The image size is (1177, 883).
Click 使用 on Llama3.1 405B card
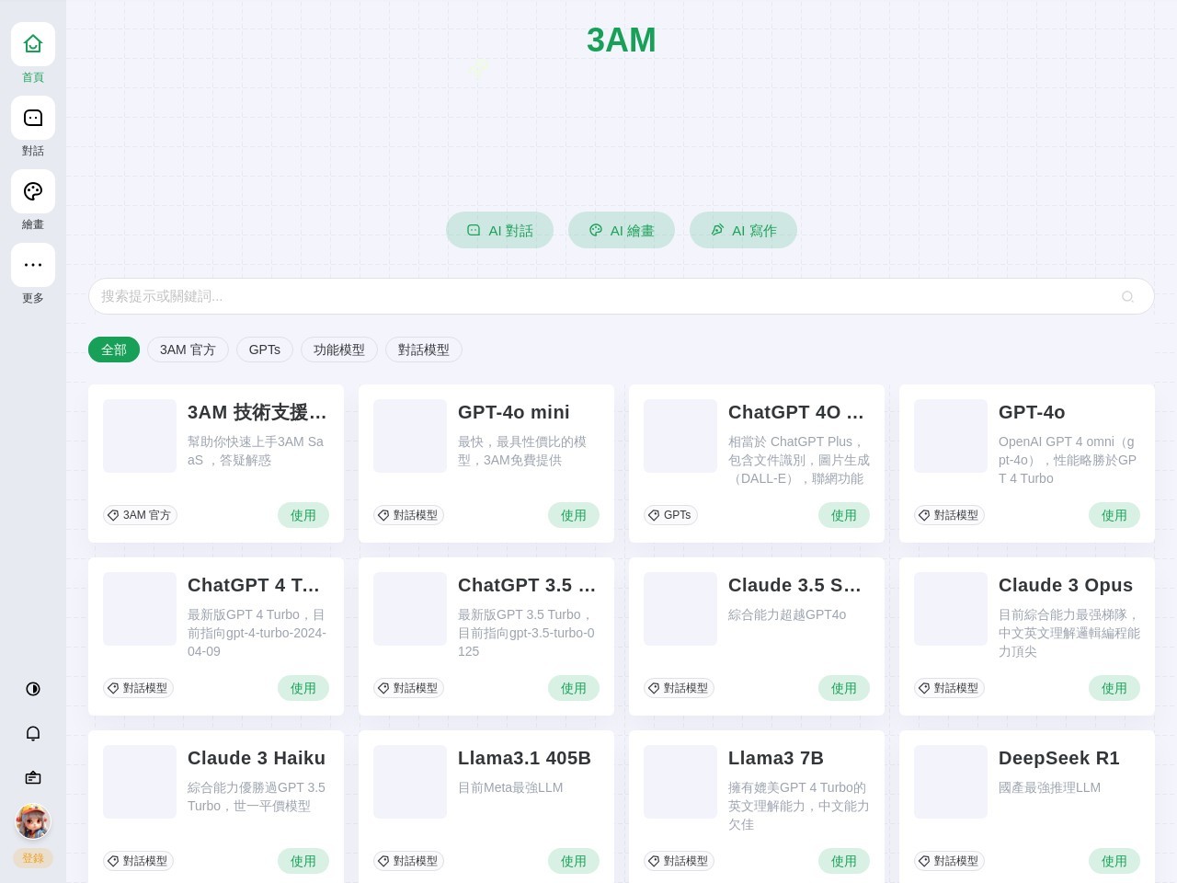(x=574, y=861)
